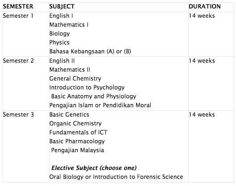Click Bahasa Kebangsaan (A) or (B)

tap(90, 51)
